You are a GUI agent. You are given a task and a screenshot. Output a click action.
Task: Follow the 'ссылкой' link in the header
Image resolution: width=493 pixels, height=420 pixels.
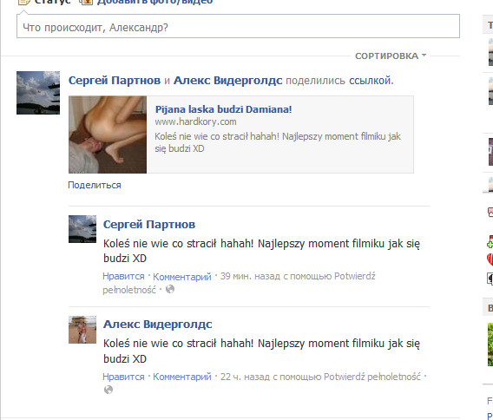pyautogui.click(x=371, y=81)
